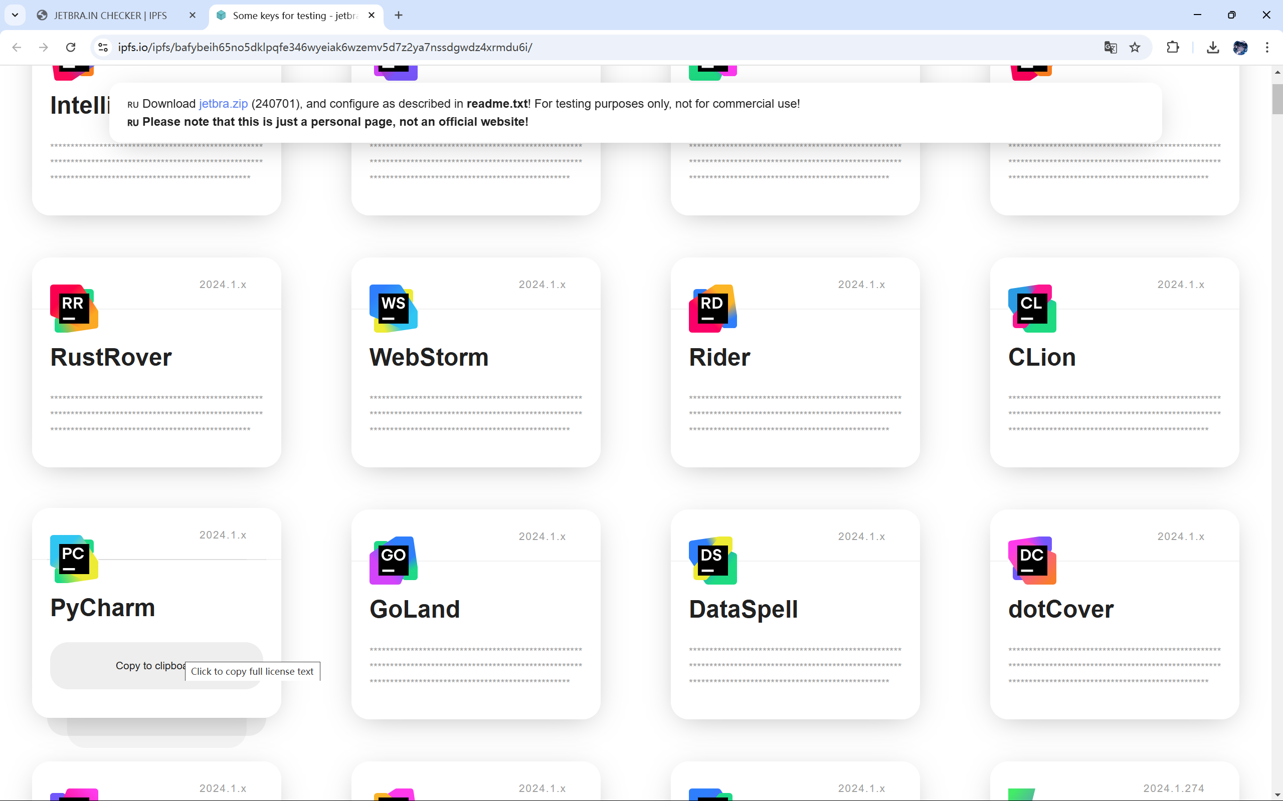Bookmark this page with star icon
1283x801 pixels.
click(1135, 47)
